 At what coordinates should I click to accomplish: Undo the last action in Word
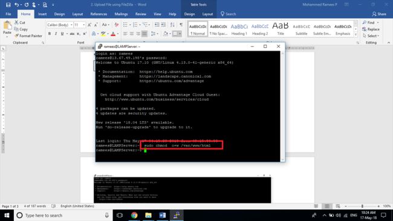(16, 4)
